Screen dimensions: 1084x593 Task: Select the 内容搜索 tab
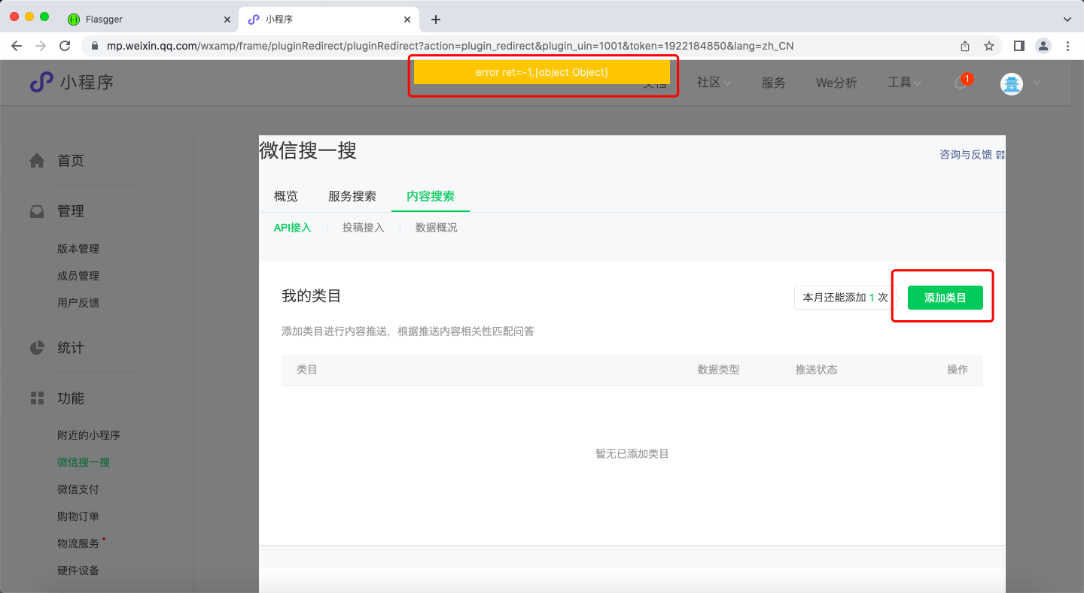click(431, 196)
